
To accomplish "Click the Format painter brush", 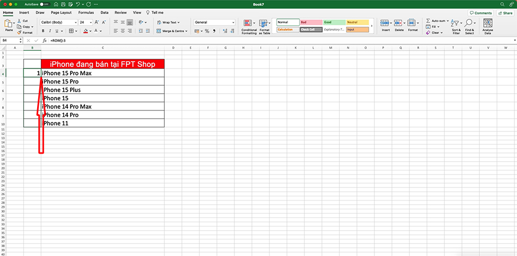I will (x=25, y=33).
